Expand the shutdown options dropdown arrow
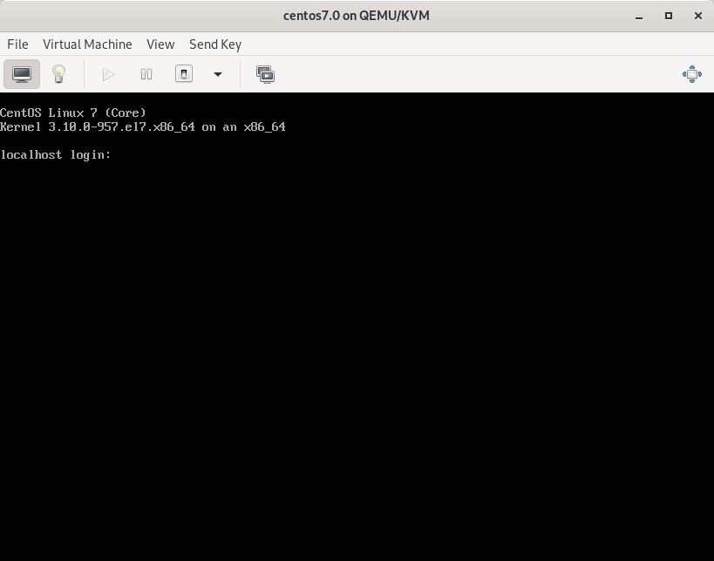 click(x=218, y=74)
